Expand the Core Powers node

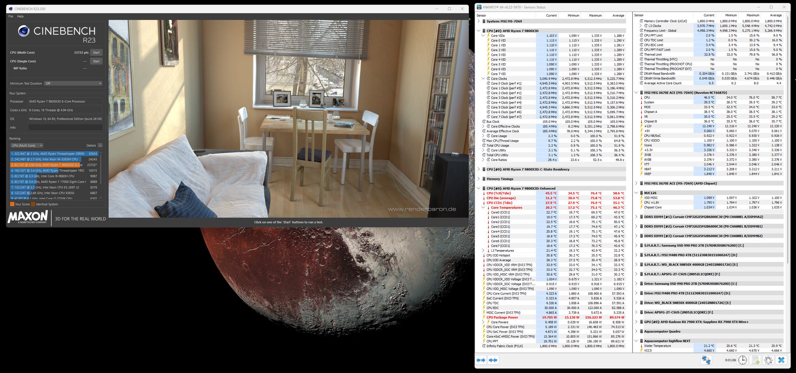pos(483,322)
